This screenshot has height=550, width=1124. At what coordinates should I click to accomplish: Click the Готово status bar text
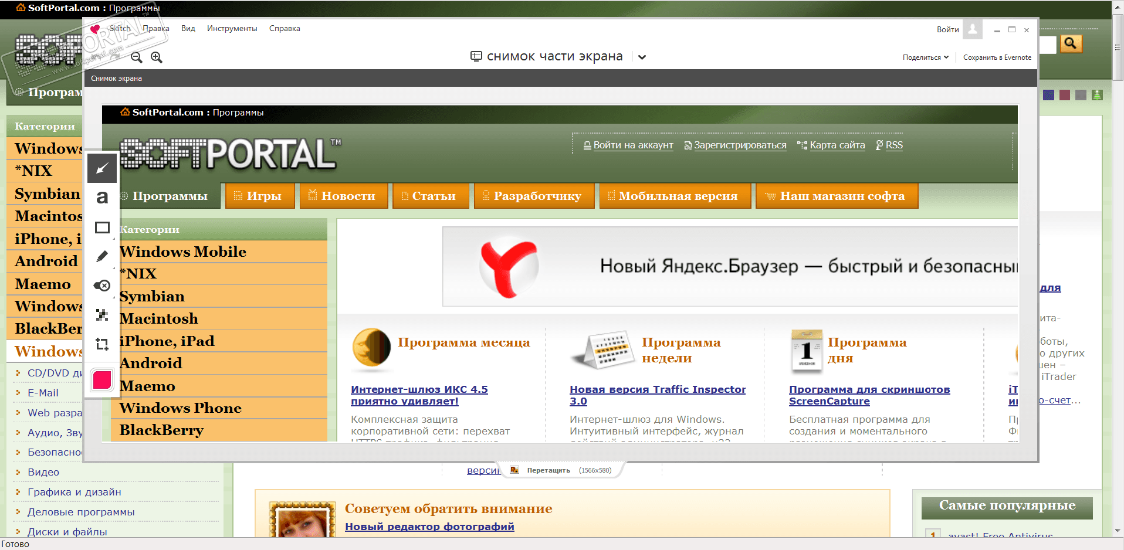click(x=15, y=544)
